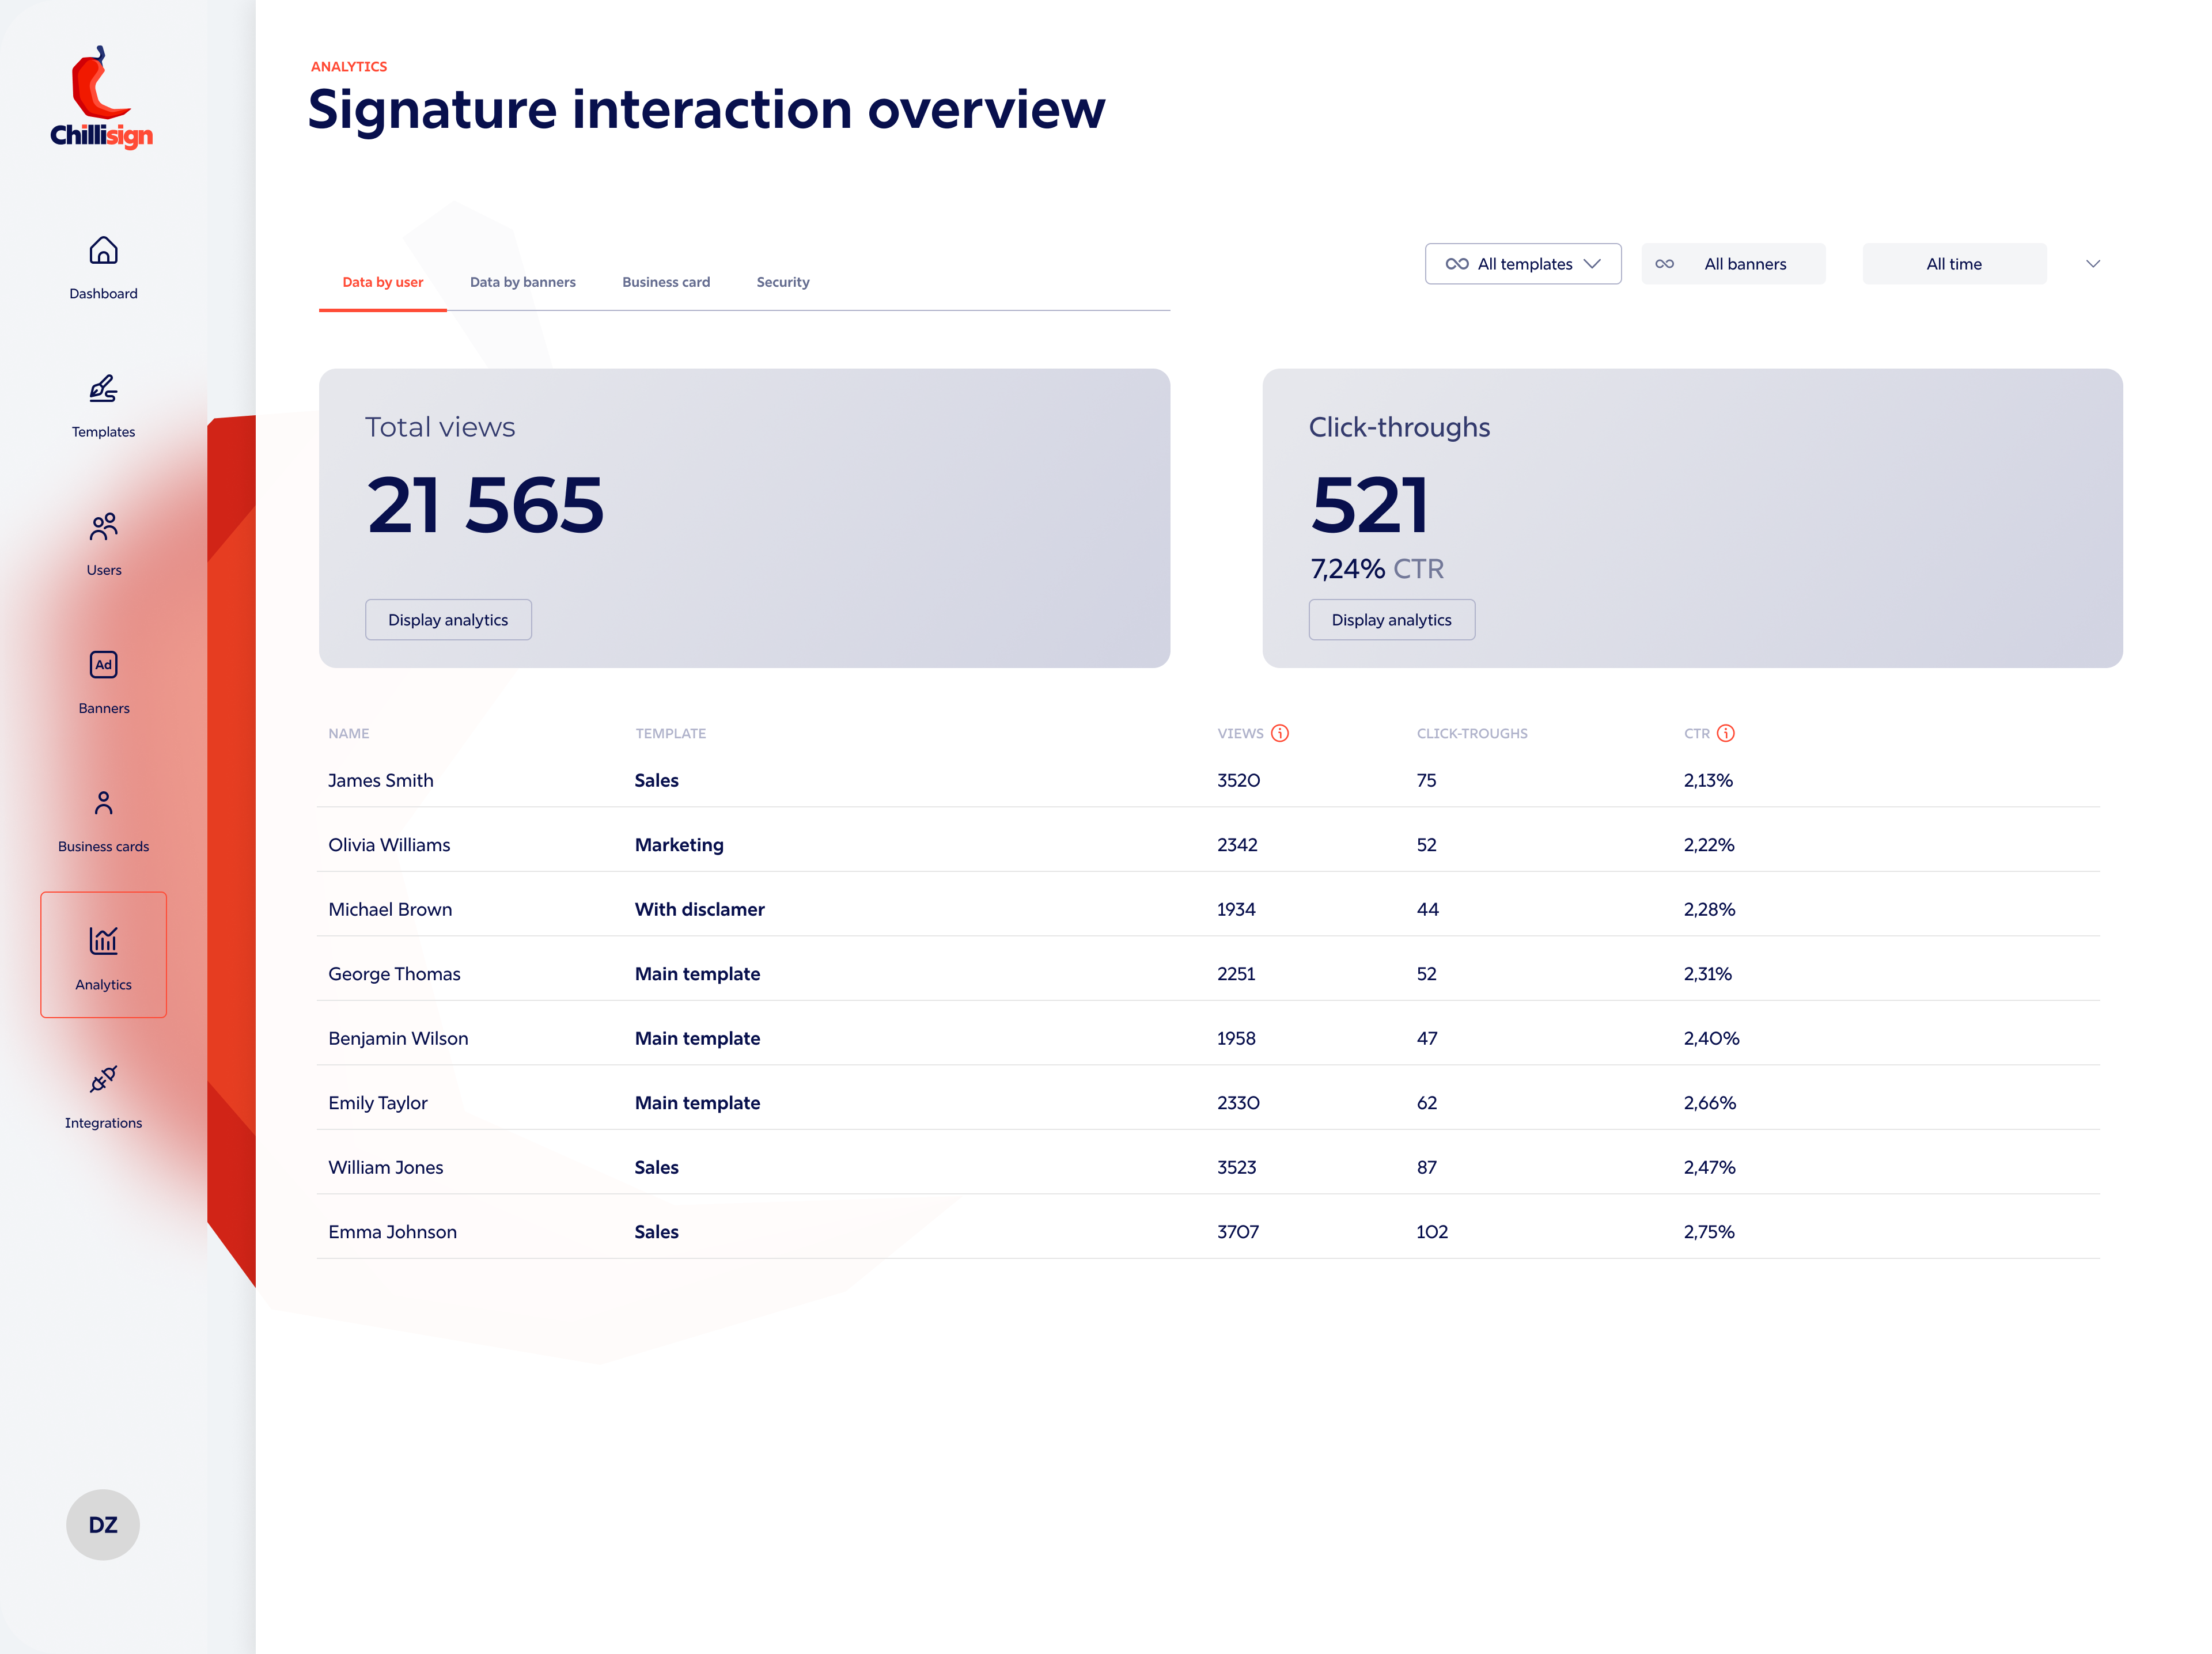Open the Integrations plug icon
Viewport: 2212px width, 1654px height.
[x=103, y=1079]
